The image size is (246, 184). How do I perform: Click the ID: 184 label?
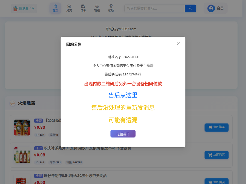(40, 163)
